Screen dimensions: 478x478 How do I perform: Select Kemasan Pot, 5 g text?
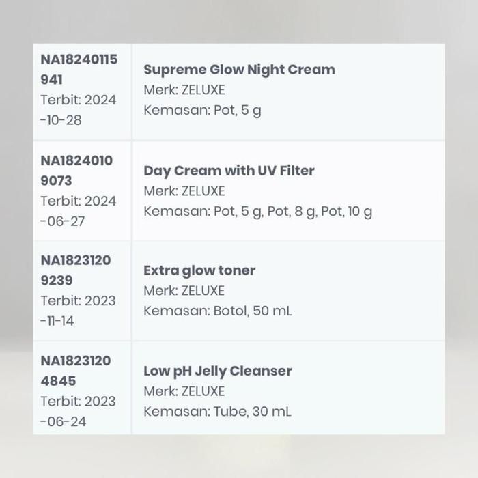pos(202,111)
